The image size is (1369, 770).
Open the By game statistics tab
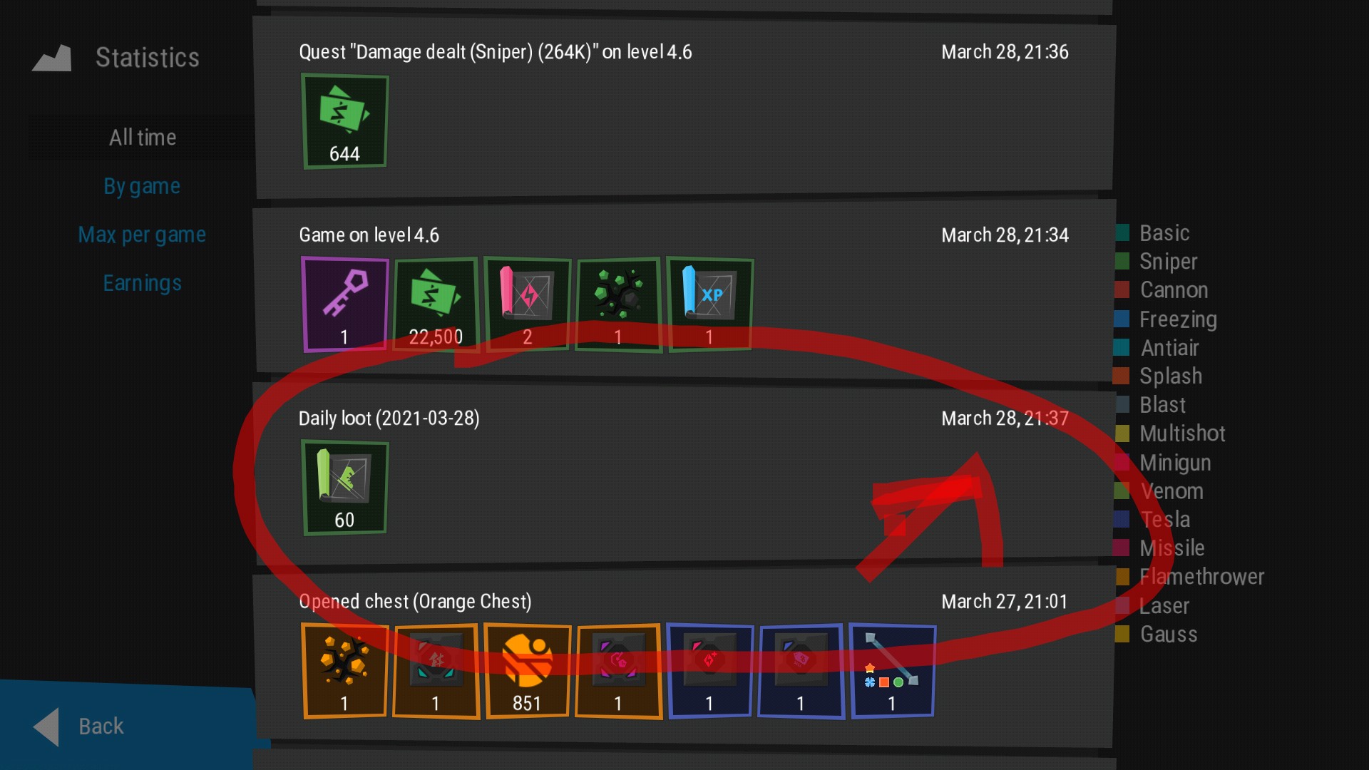pyautogui.click(x=142, y=186)
